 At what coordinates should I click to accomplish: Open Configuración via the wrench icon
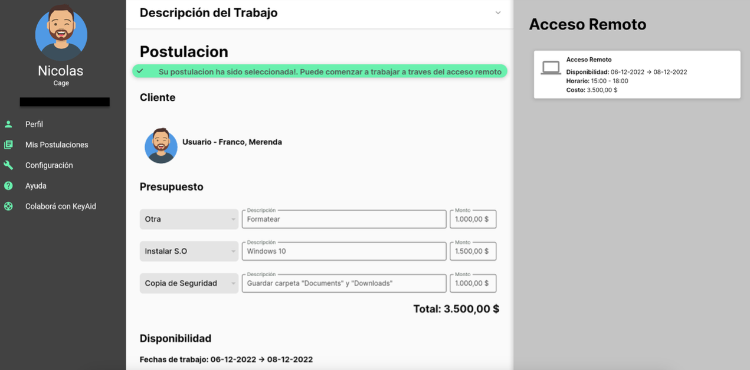[9, 165]
